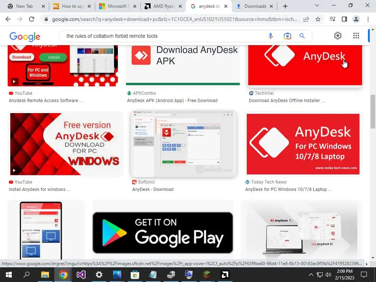Go back to the previous page
The width and height of the screenshot is (376, 282).
tap(8, 19)
